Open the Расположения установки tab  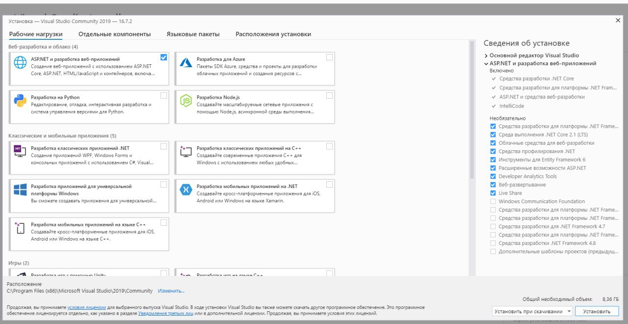(273, 34)
